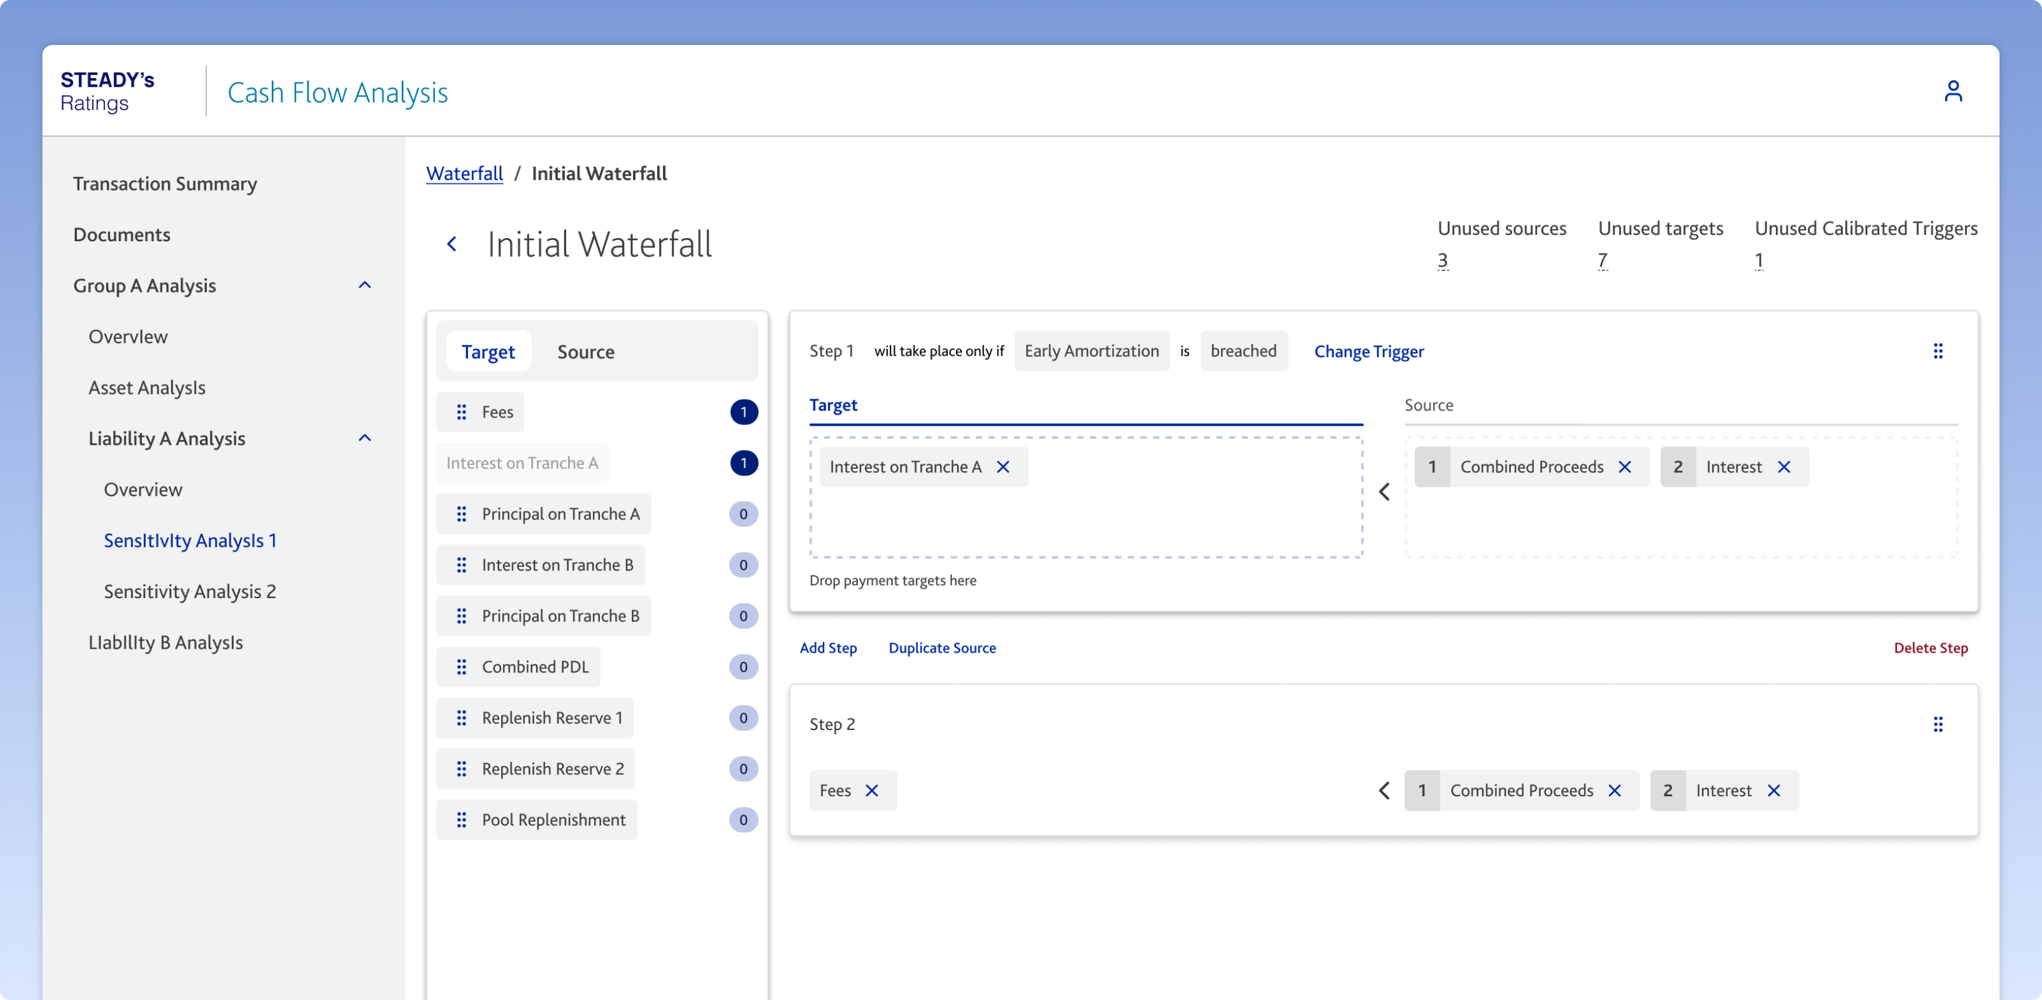Click Unused targets count 7
Image resolution: width=2042 pixels, height=1000 pixels.
1602,261
